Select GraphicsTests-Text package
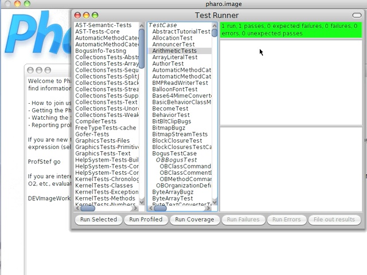The width and height of the screenshot is (367, 275). tap(103, 154)
